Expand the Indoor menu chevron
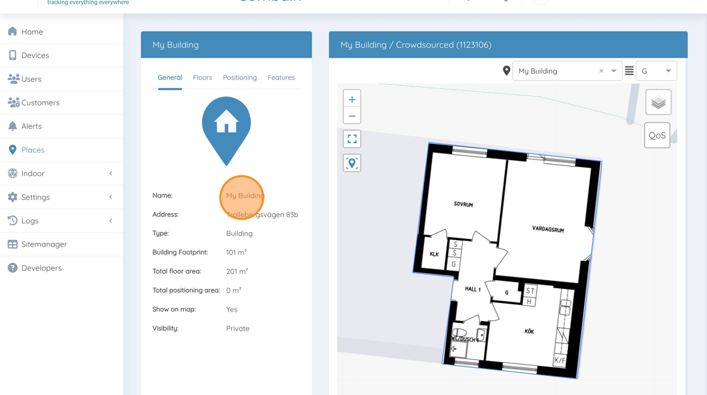The height and width of the screenshot is (395, 707). (110, 174)
